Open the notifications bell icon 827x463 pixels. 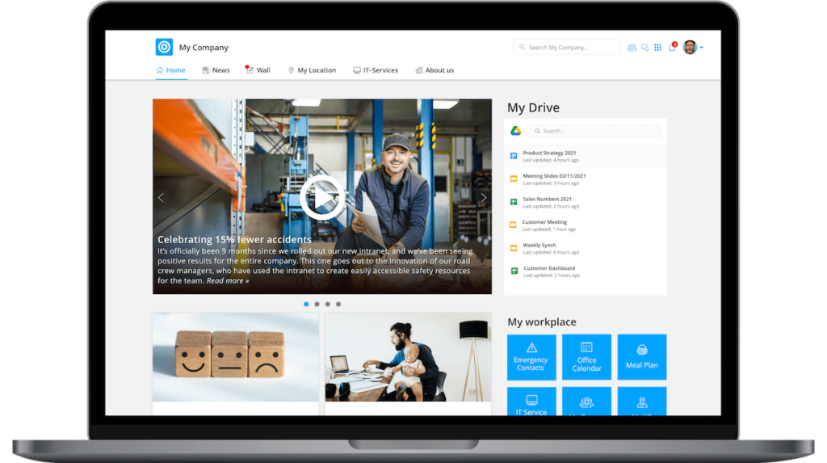pos(672,47)
